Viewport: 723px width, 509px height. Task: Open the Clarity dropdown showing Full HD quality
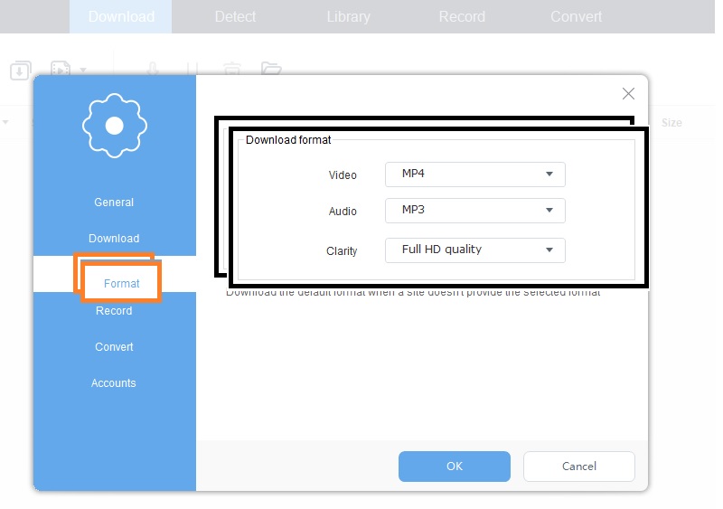click(x=475, y=250)
